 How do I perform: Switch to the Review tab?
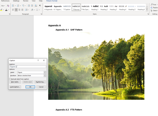point(26,1)
